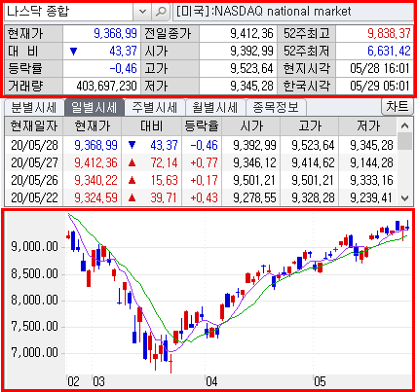The image size is (417, 392).
Task: Switch to the 분별시세 tab
Action: 34,107
